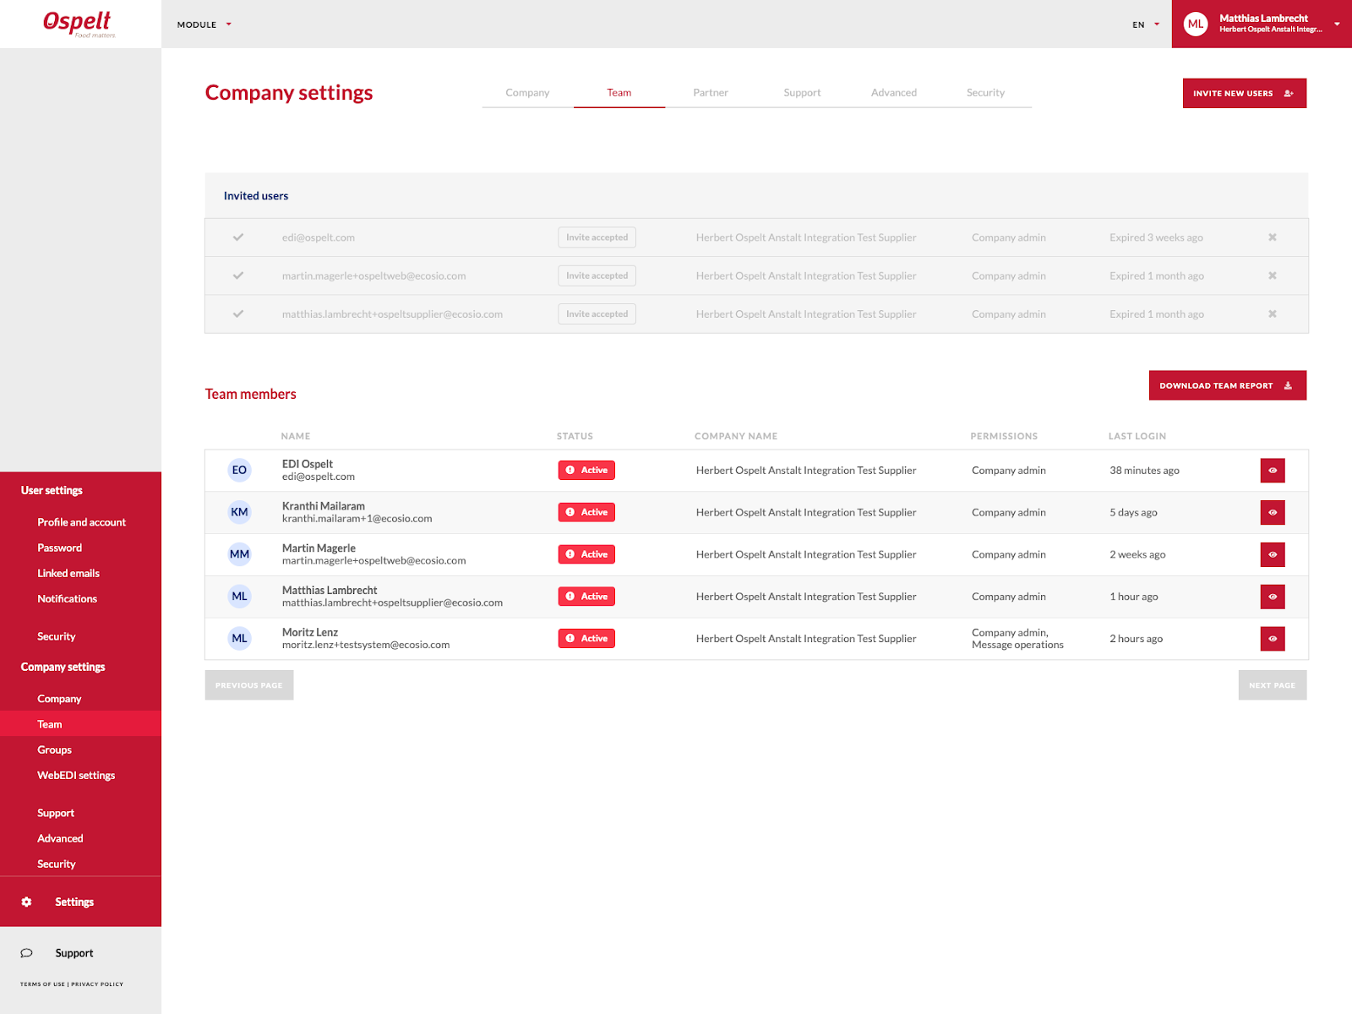Viewport: 1352px width, 1014px height.
Task: Click the settings gear icon in sidebar
Action: pyautogui.click(x=26, y=902)
